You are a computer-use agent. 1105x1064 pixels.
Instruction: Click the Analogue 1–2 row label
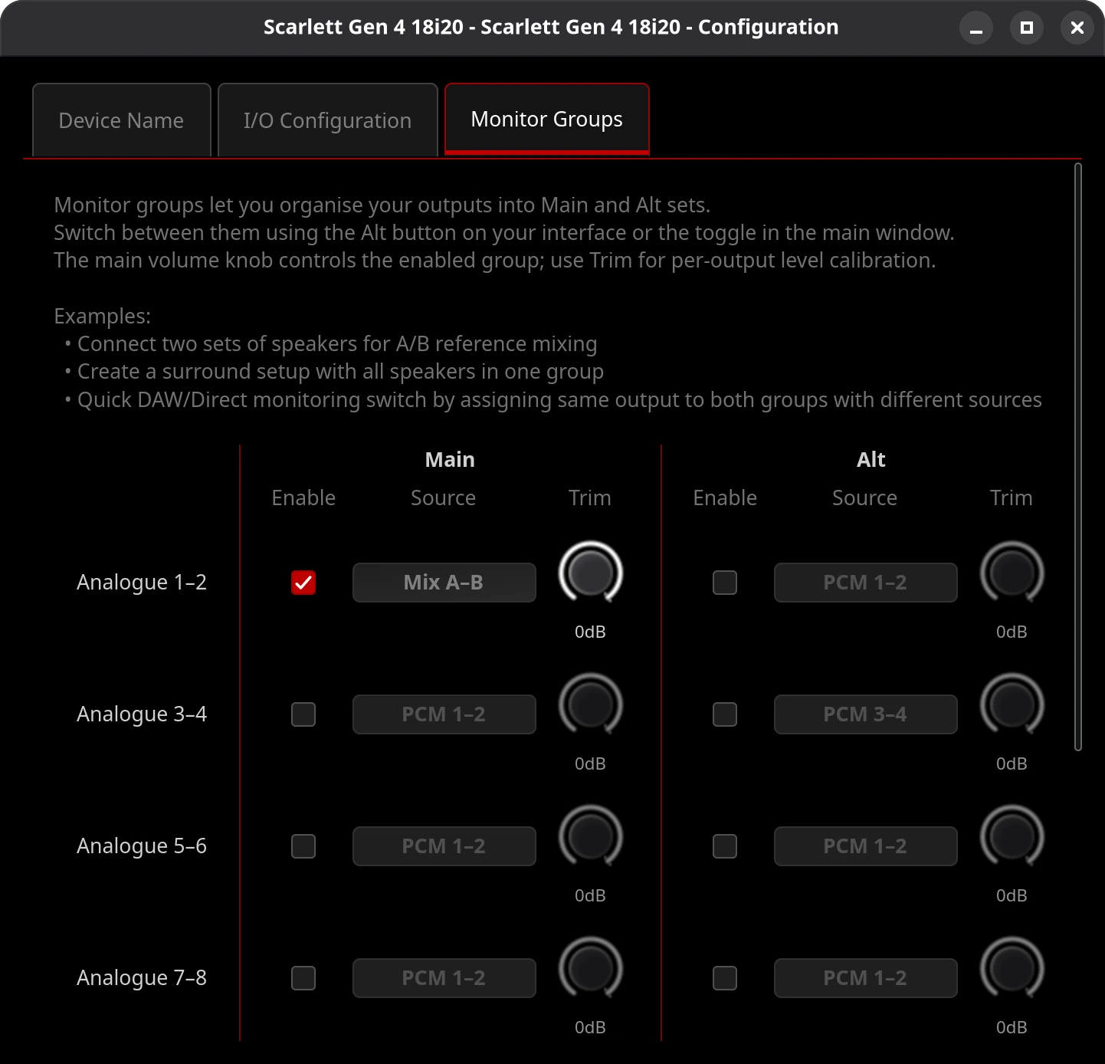click(142, 583)
